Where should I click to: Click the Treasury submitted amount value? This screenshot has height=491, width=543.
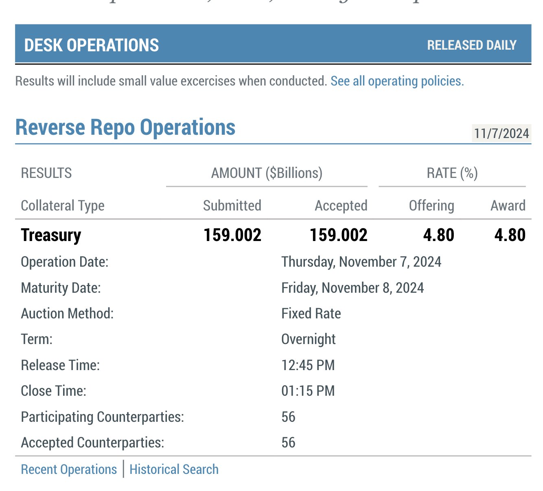tap(232, 235)
